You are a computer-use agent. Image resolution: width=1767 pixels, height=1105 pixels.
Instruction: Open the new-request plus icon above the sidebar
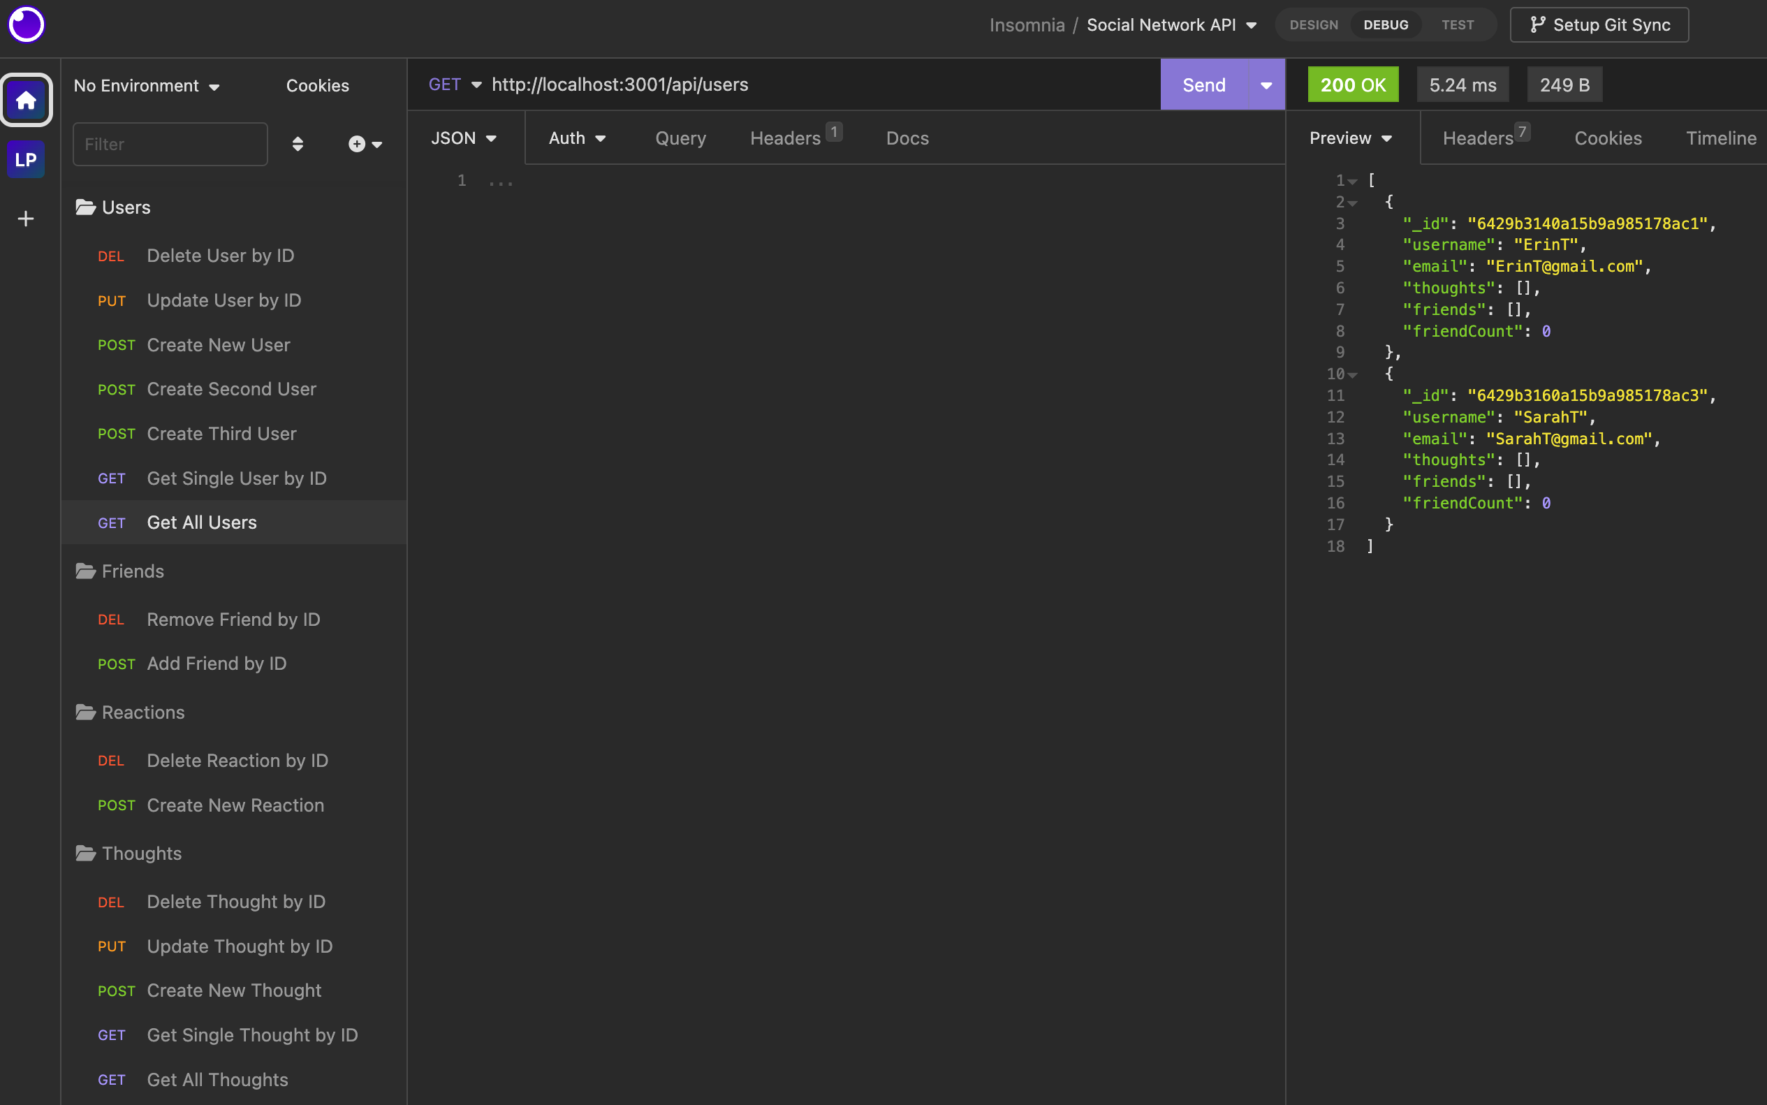coord(356,144)
